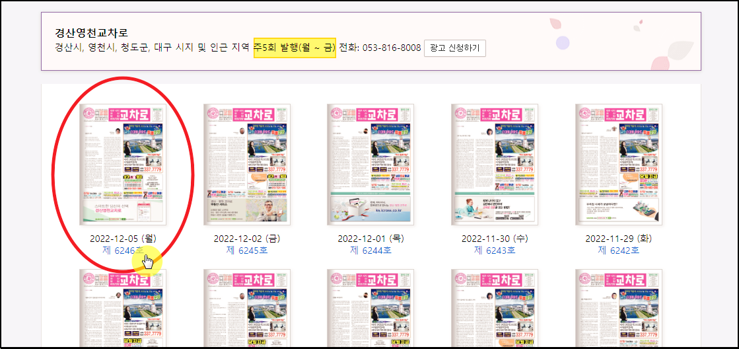
Task: Open the thumbnail beneath issue 제 6243호
Action: coord(495,309)
